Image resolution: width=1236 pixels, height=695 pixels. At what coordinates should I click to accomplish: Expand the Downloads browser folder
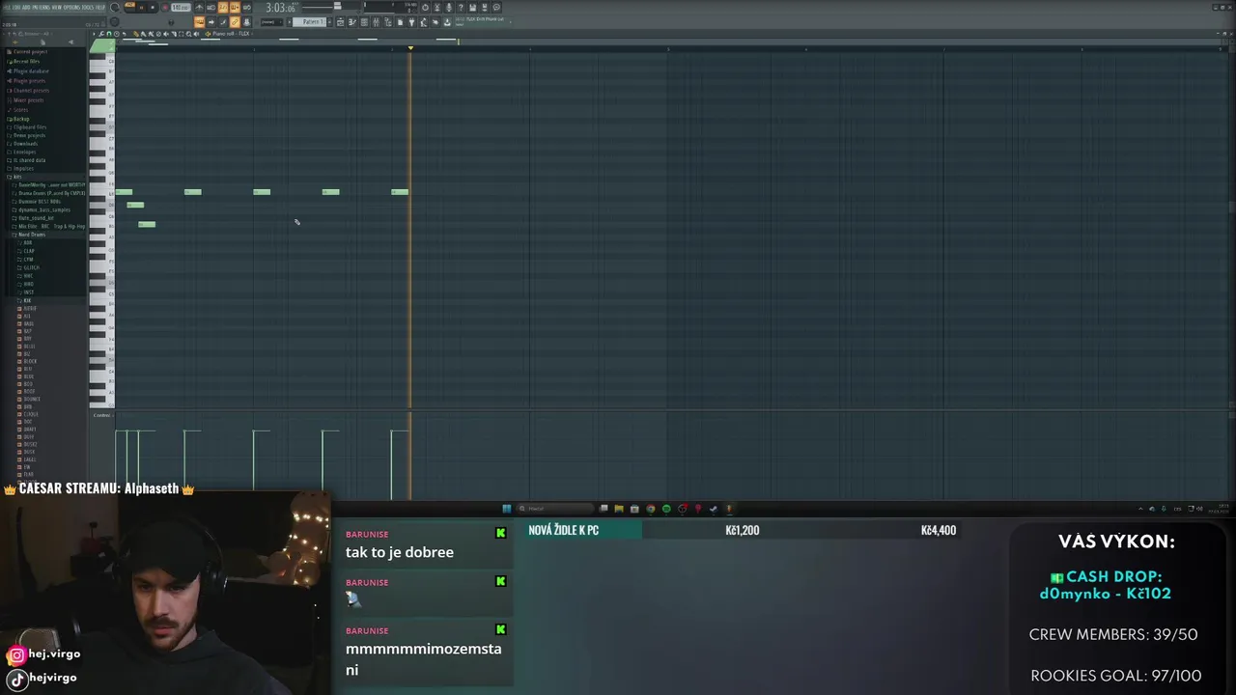pos(25,144)
